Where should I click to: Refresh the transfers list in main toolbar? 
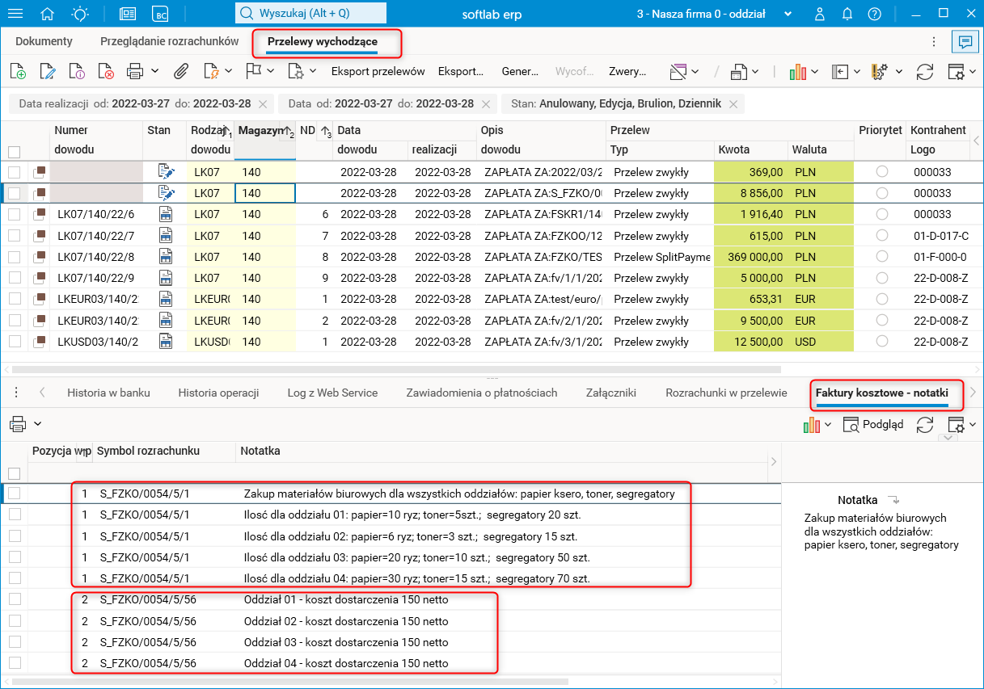[x=925, y=72]
